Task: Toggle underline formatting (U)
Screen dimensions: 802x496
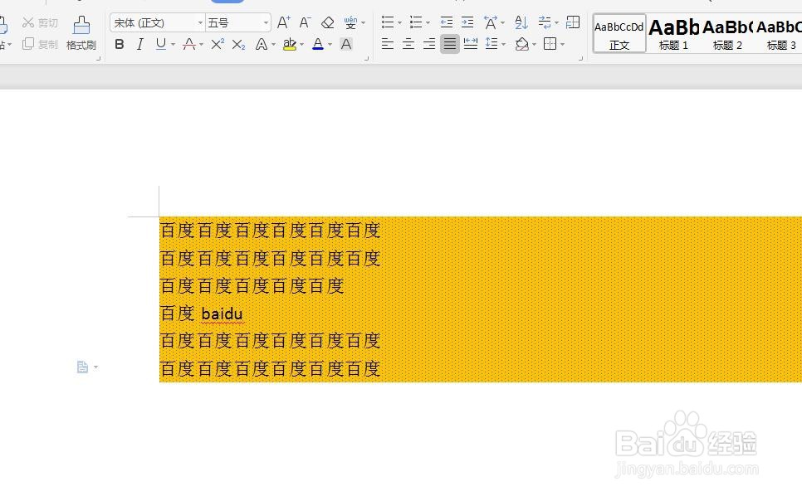Action: [160, 45]
